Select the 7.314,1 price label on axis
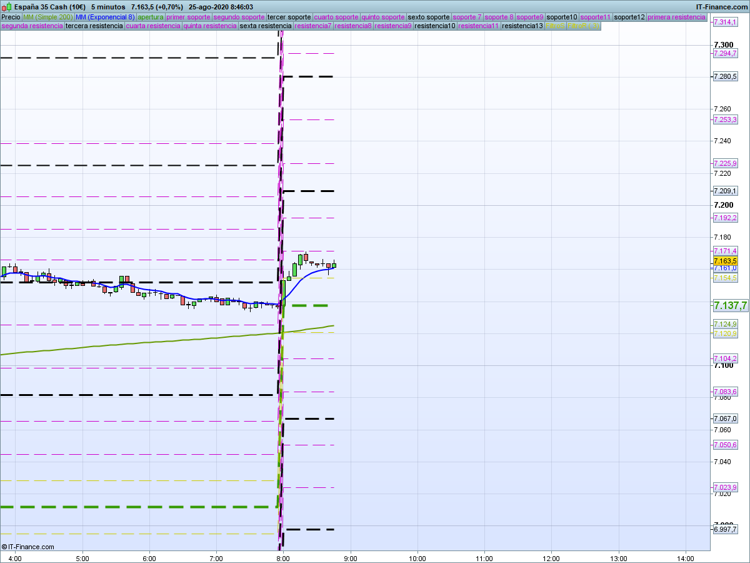 click(725, 22)
